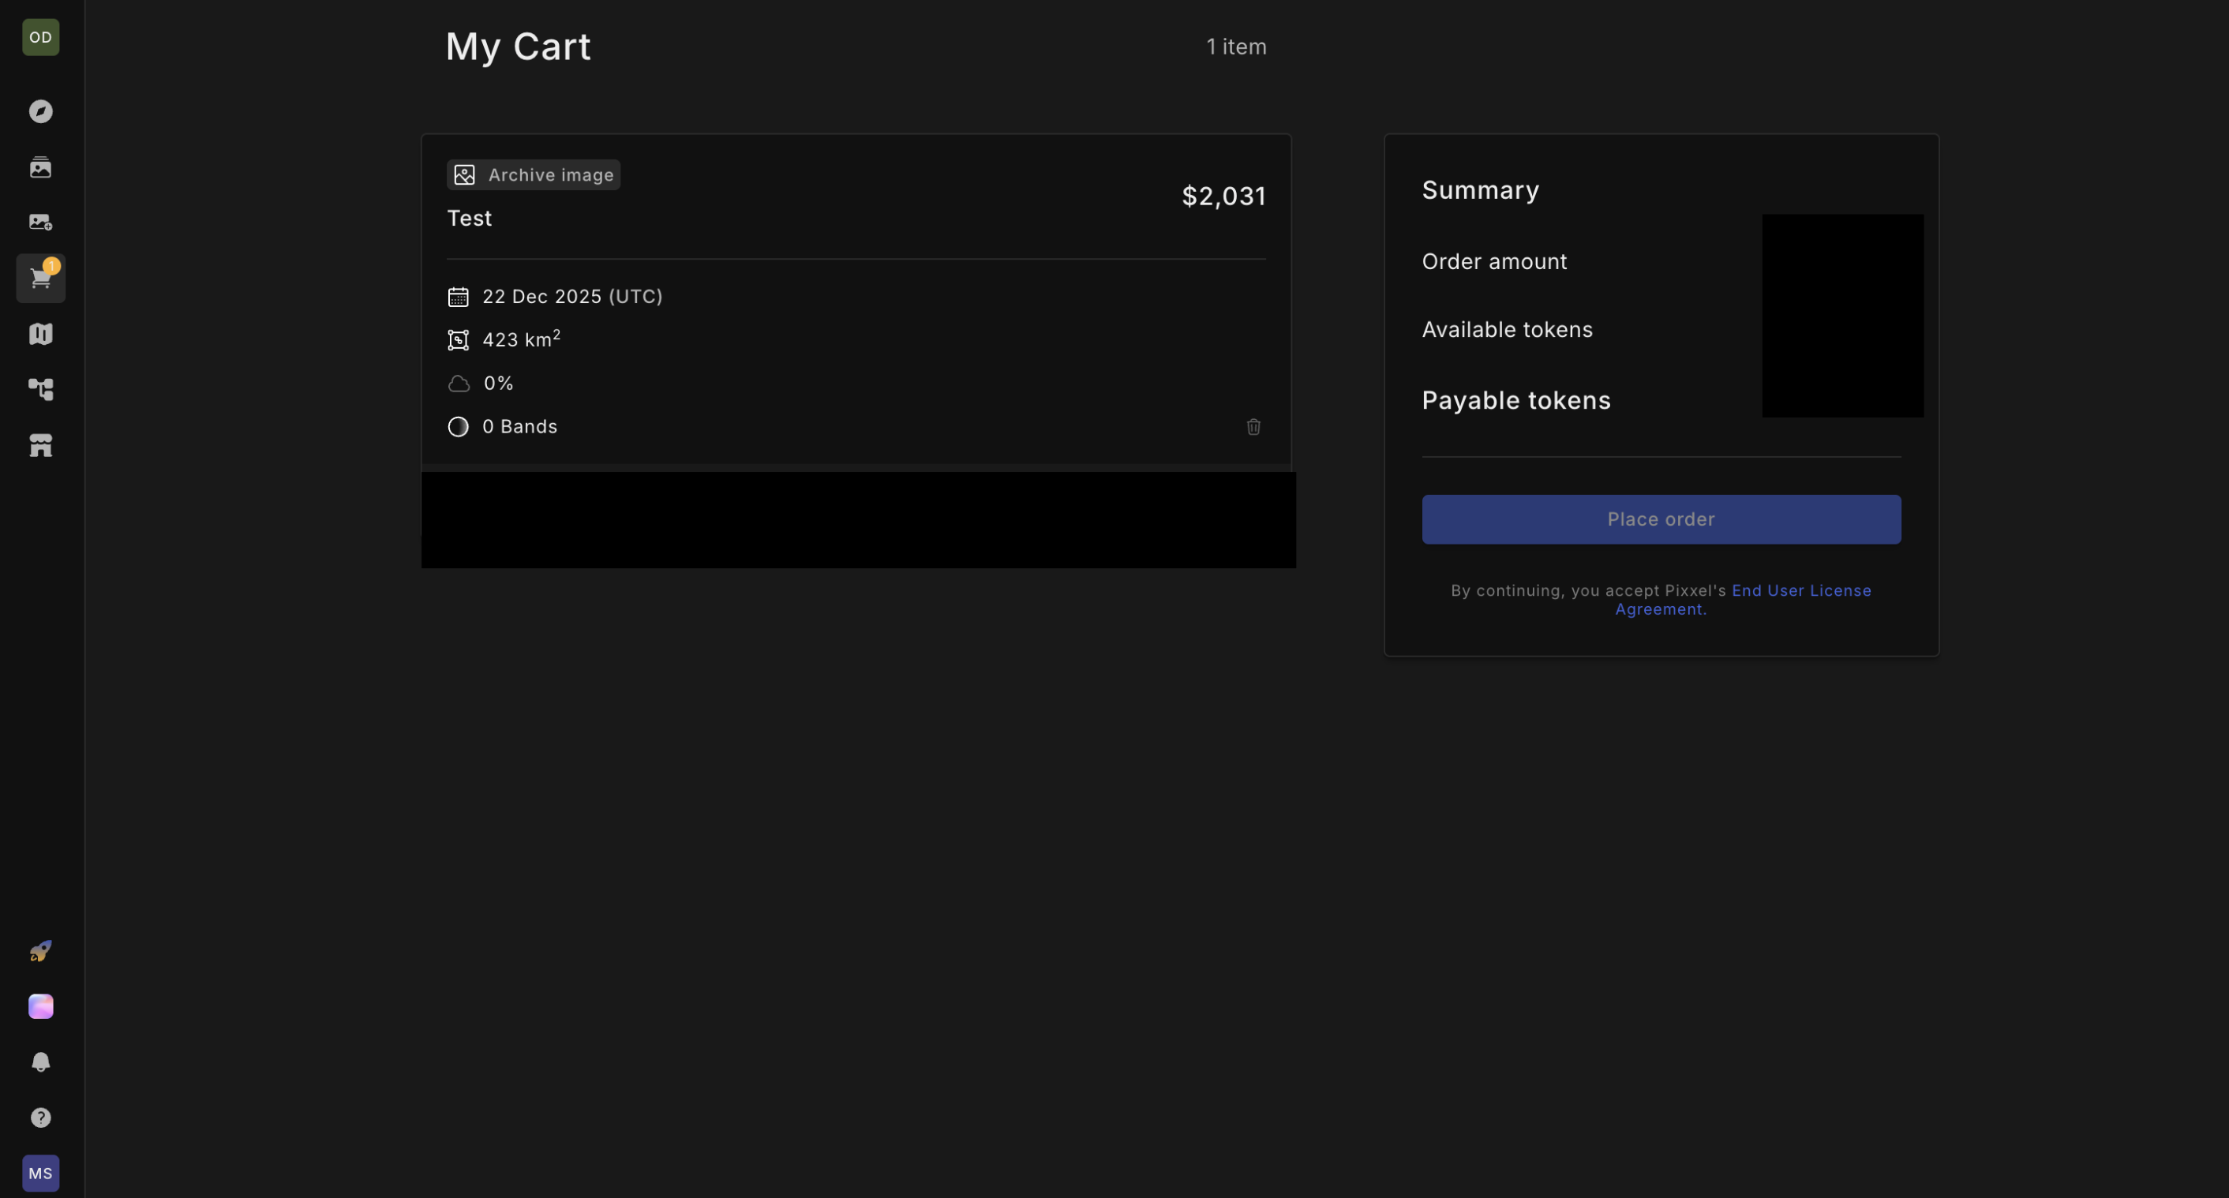
Task: Click the rocket icon in sidebar
Action: [41, 951]
